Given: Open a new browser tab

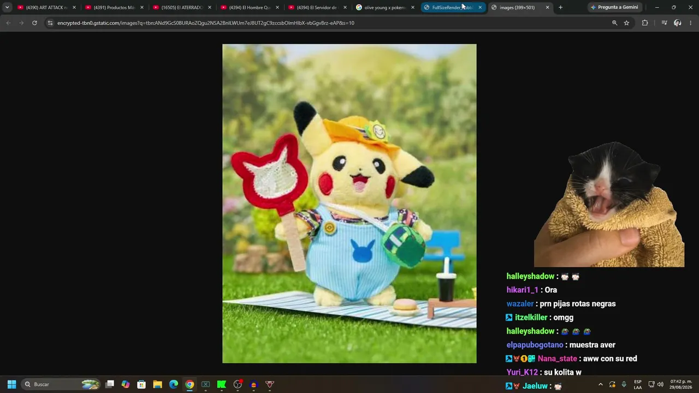Looking at the screenshot, I should click(x=560, y=7).
